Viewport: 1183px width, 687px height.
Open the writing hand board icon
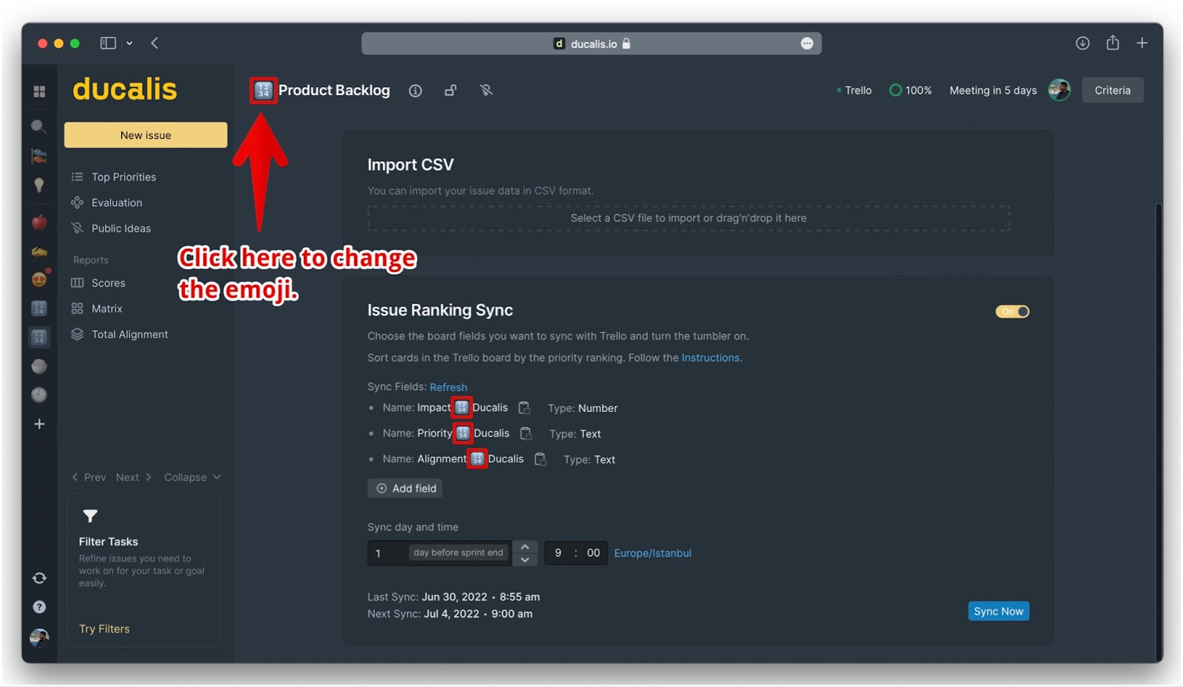39,251
